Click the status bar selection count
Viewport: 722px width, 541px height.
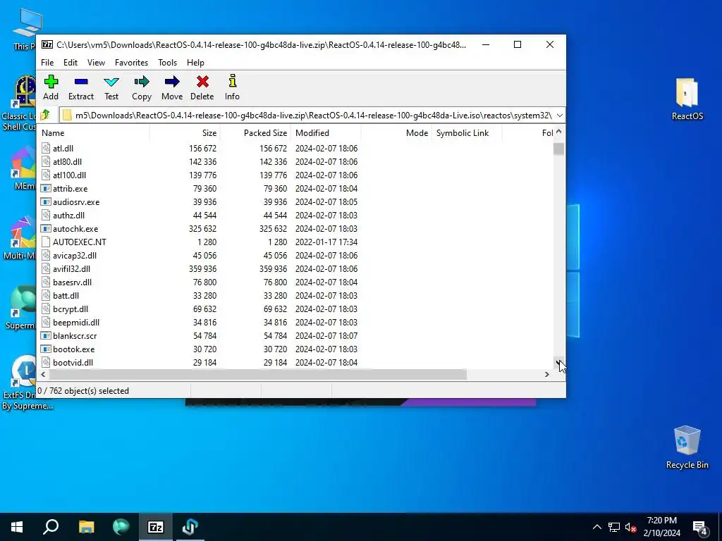(83, 391)
